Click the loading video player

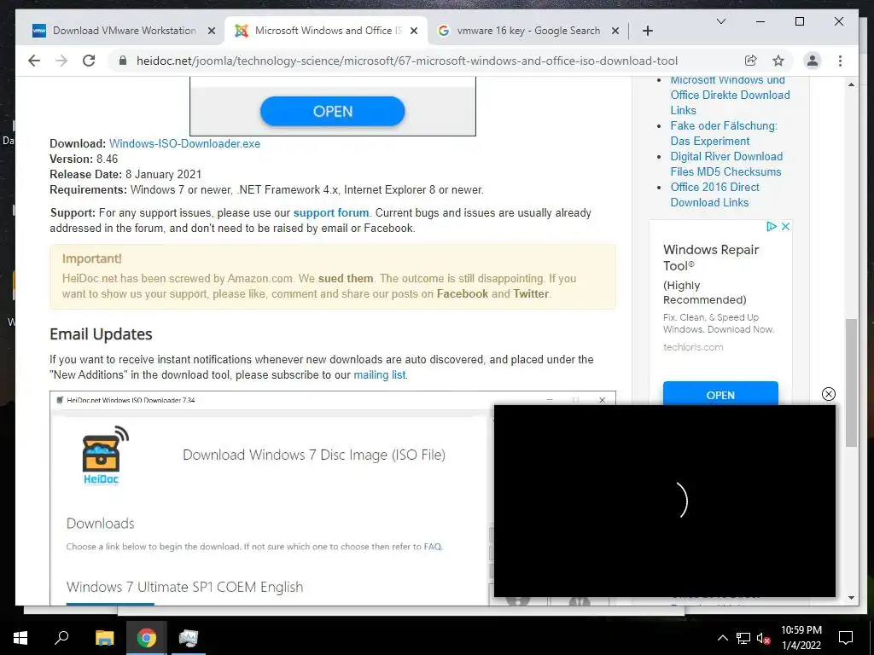(664, 501)
